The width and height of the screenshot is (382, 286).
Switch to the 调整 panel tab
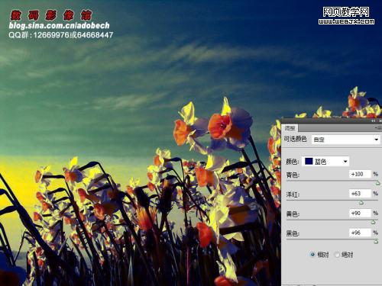coord(290,128)
